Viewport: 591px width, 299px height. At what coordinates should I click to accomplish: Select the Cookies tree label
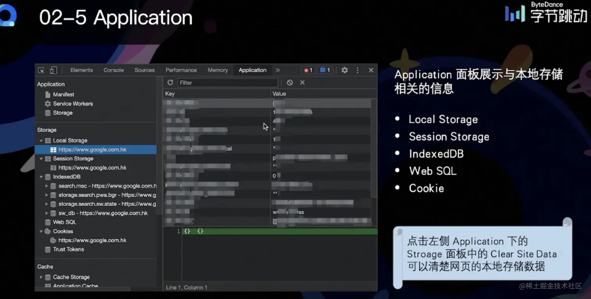(63, 231)
